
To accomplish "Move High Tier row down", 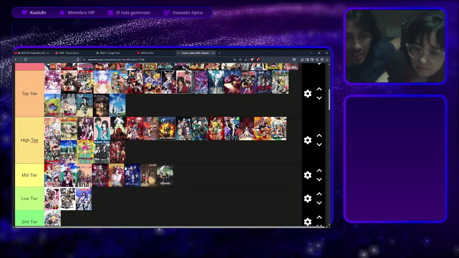I will [x=319, y=144].
